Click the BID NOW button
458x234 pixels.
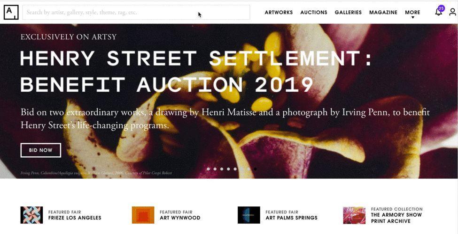pyautogui.click(x=40, y=150)
